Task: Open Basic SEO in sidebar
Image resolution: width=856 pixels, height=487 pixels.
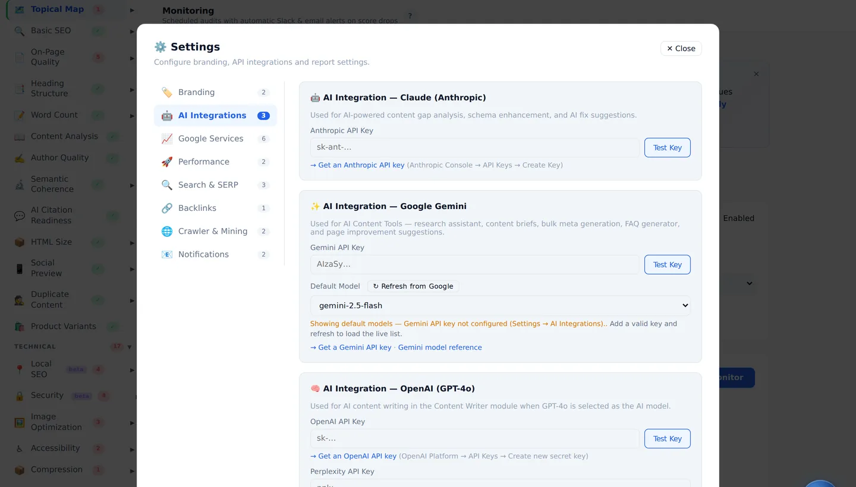Action: [x=51, y=31]
